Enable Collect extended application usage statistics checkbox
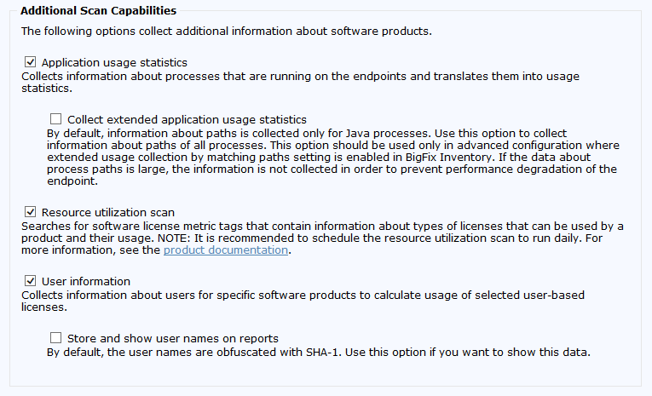Image resolution: width=652 pixels, height=396 pixels. coord(56,119)
